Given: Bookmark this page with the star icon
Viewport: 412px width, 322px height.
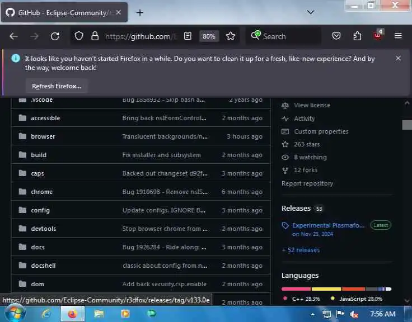Looking at the screenshot, I should 231,36.
